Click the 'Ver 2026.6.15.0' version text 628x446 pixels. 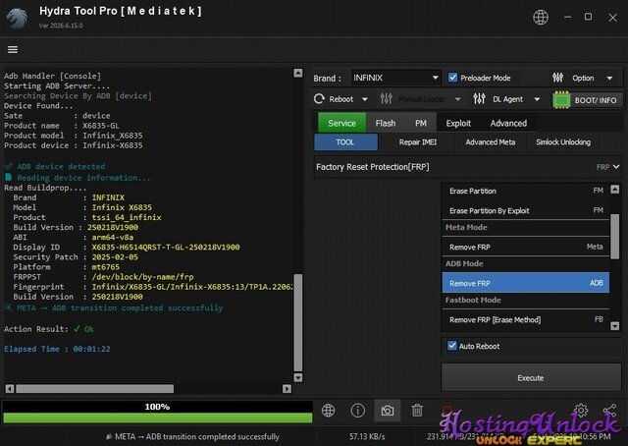click(61, 26)
